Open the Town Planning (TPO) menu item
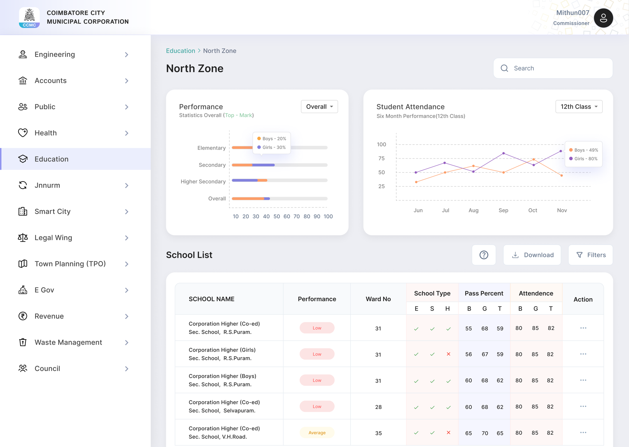Viewport: 629px width, 447px height. [75, 264]
